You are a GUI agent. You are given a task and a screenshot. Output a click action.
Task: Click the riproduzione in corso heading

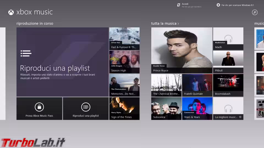click(x=35, y=24)
